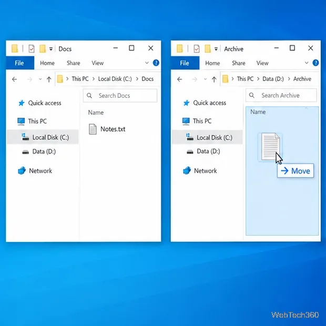326x326 pixels.
Task: Select This PC in Docs sidebar
Action: [x=32, y=121]
